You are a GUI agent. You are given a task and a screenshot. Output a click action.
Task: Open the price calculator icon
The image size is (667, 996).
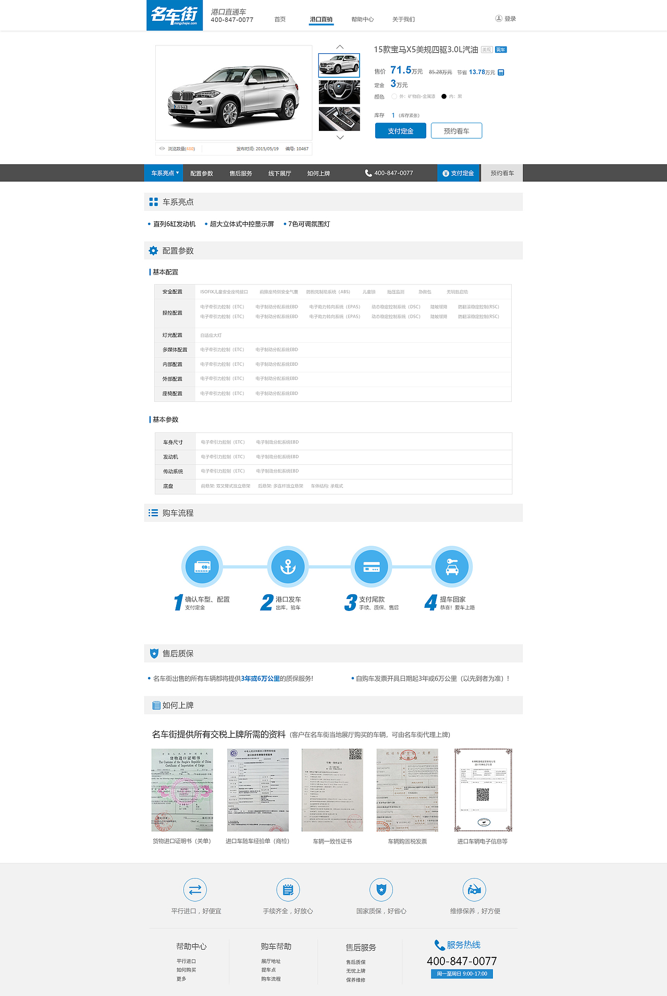click(501, 73)
